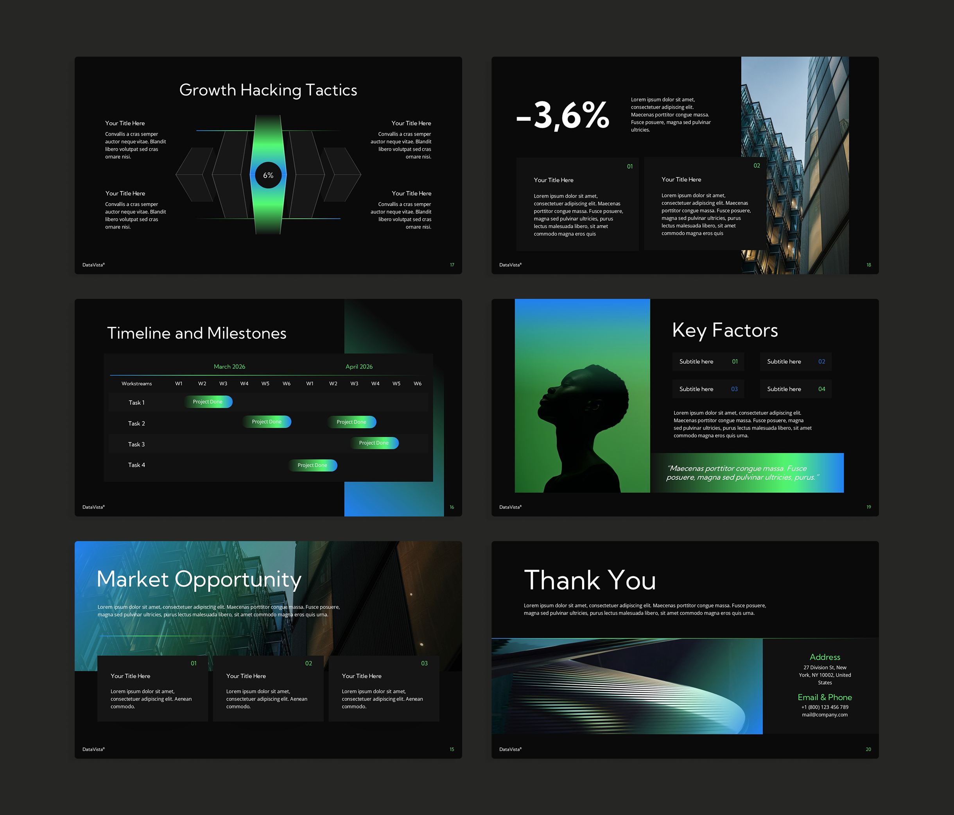954x815 pixels.
Task: Select the March 2026 header label
Action: point(229,367)
